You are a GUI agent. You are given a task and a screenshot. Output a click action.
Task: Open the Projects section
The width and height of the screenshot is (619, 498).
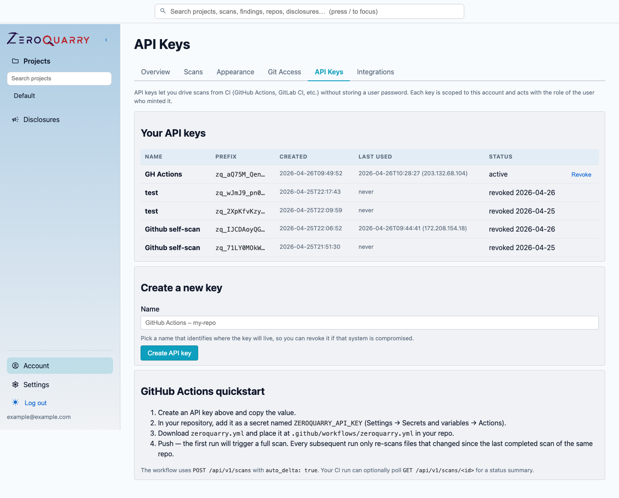pyautogui.click(x=37, y=61)
